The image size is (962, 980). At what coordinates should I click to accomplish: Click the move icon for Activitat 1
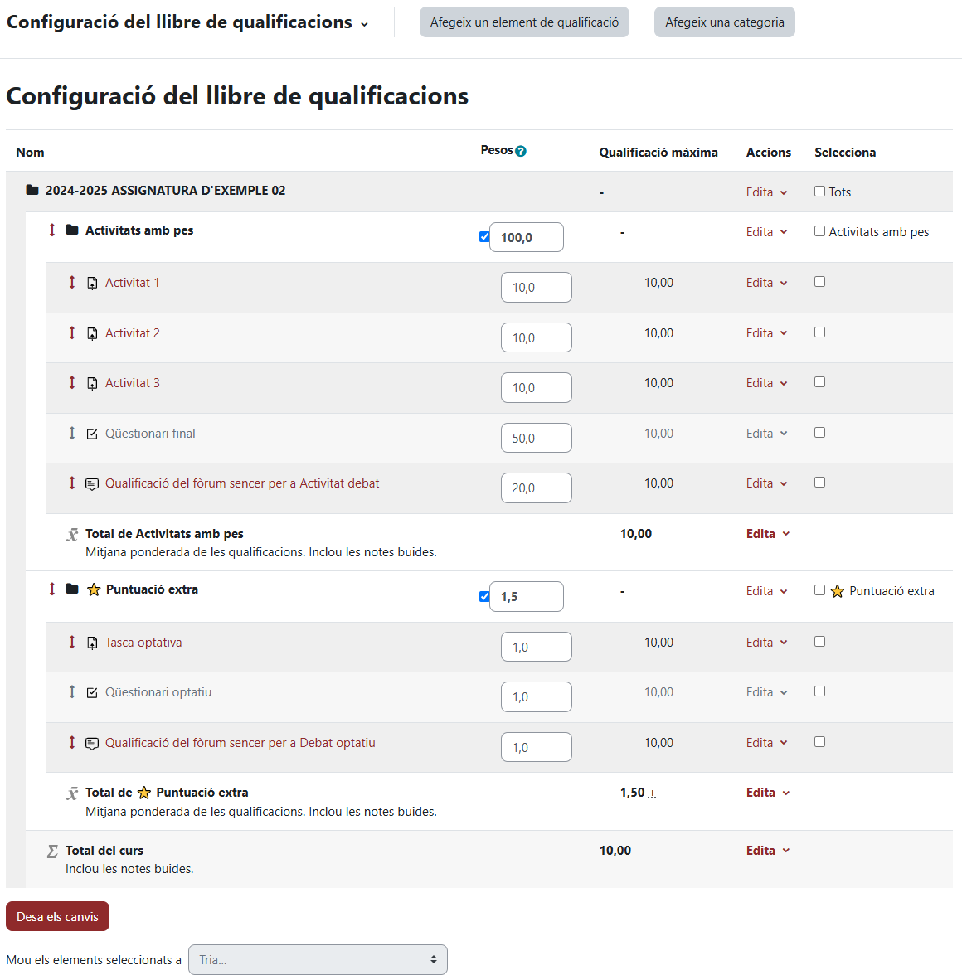pyautogui.click(x=72, y=283)
